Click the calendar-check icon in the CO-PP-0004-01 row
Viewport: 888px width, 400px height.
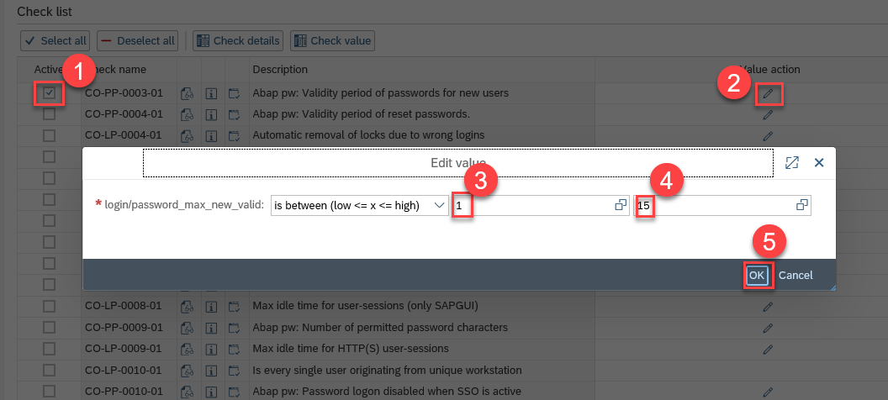(234, 114)
